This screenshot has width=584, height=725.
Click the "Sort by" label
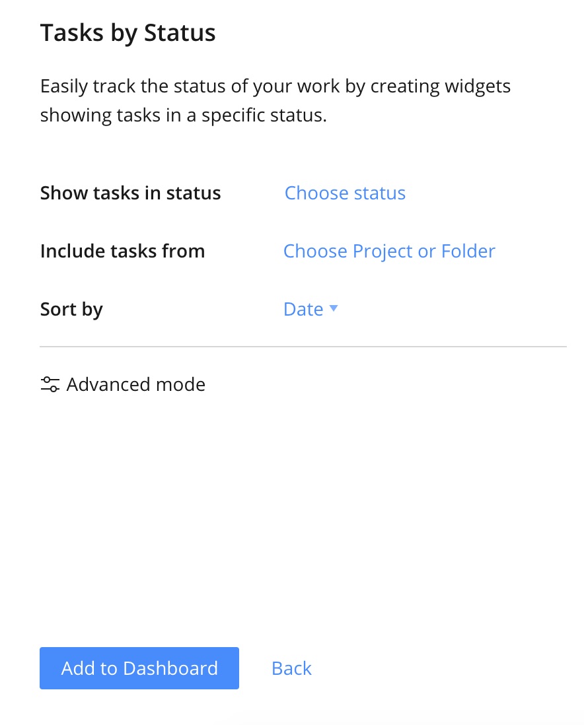tap(71, 309)
